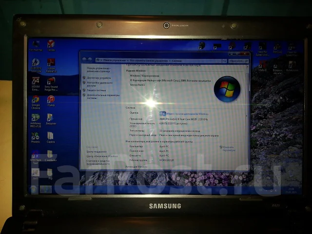This screenshot has width=312, height=234.
Task: Open the Владыка desktop shortcut
Action: (277, 69)
